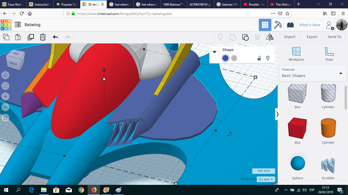The width and height of the screenshot is (348, 195).
Task: Open the What's New link
Action: (x=310, y=25)
